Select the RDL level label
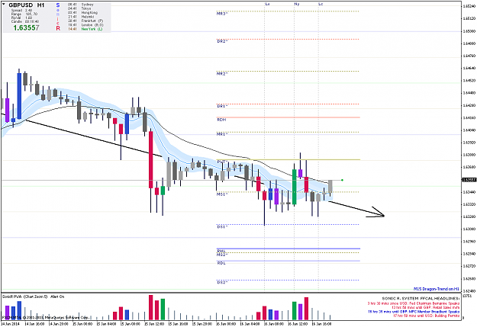The height and width of the screenshot is (327, 477). coord(221,263)
